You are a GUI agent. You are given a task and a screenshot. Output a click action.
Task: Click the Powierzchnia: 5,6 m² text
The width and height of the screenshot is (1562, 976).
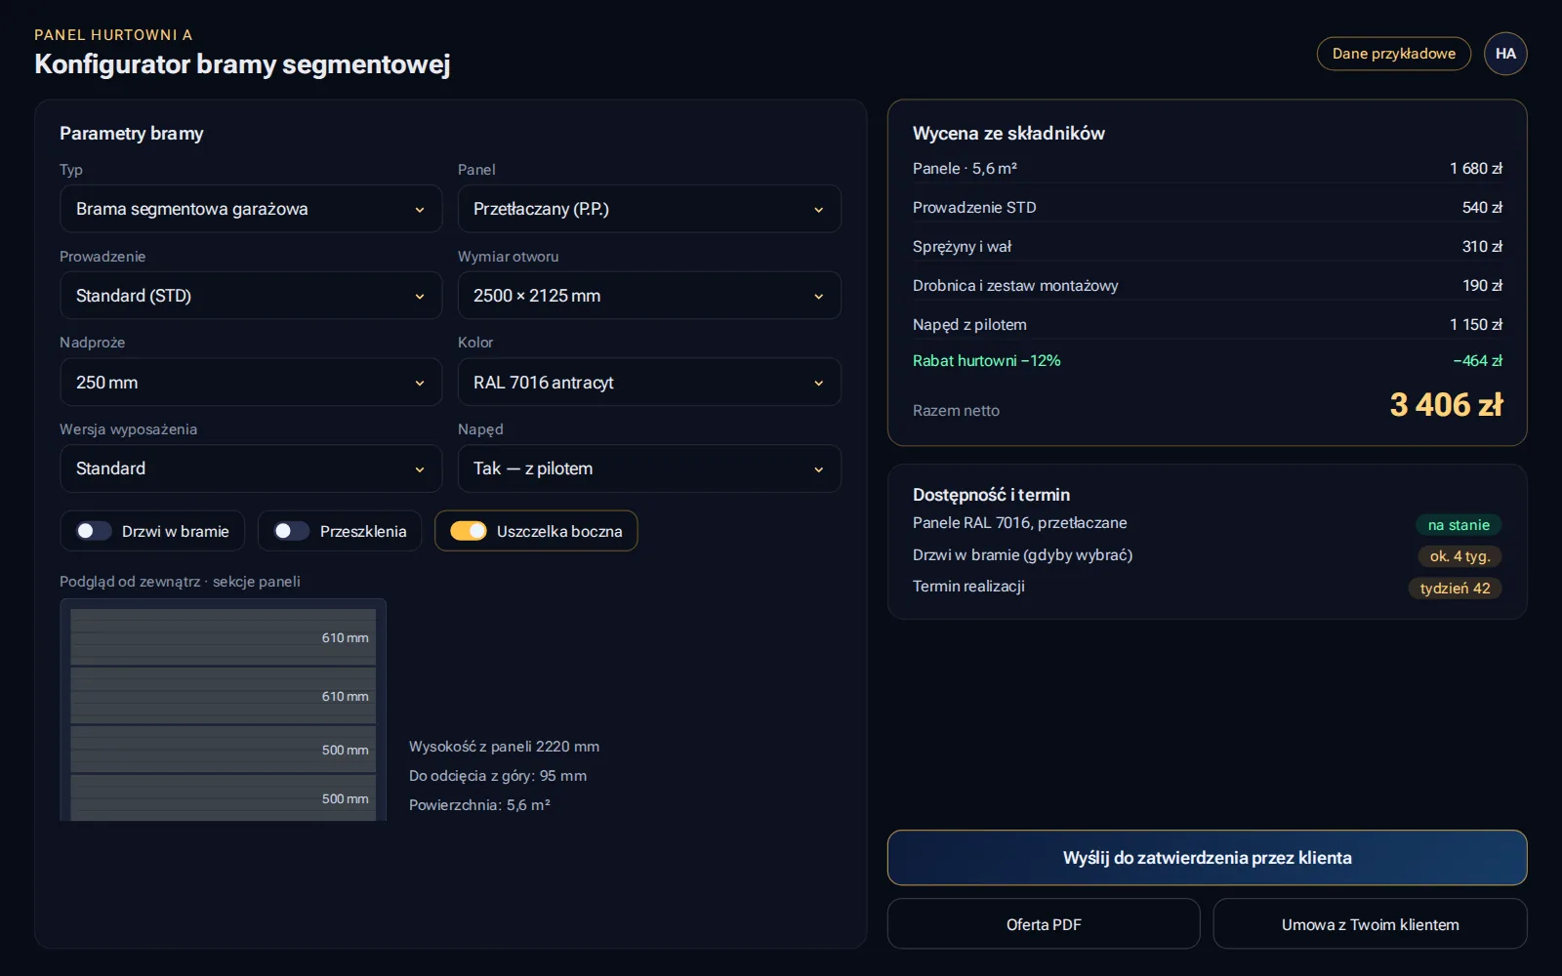pos(479,805)
